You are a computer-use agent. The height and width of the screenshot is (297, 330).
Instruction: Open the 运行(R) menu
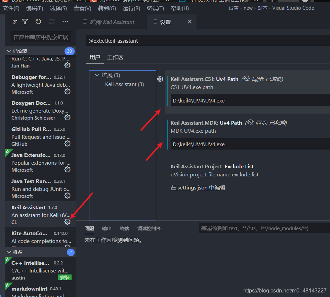pos(131,8)
